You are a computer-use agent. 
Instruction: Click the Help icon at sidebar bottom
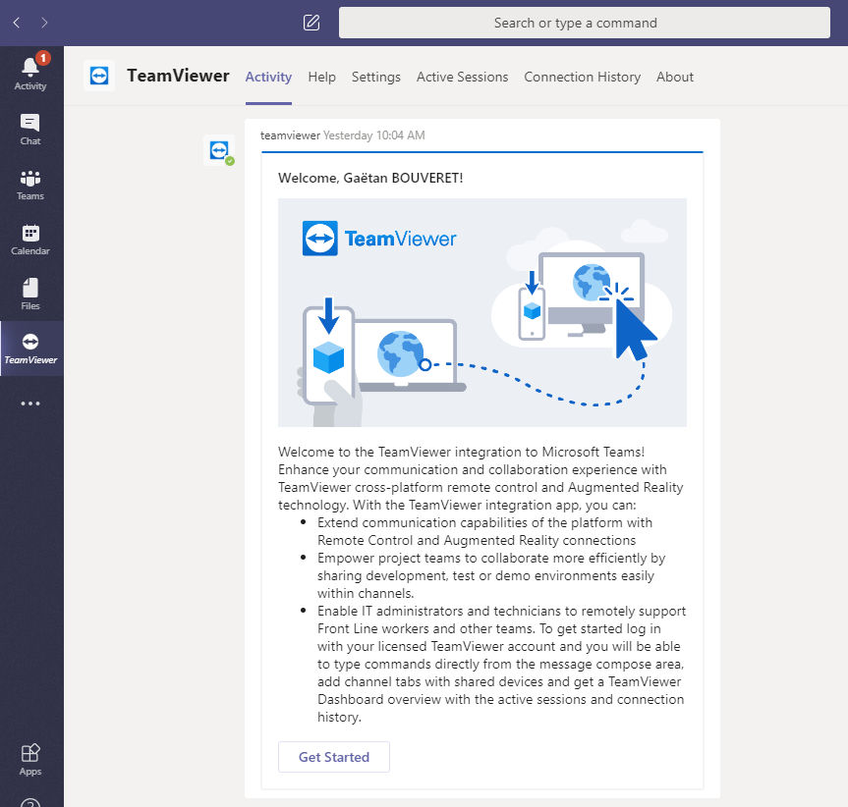(x=30, y=802)
